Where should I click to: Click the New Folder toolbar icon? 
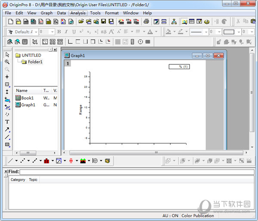tap(18, 21)
